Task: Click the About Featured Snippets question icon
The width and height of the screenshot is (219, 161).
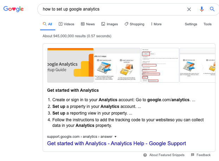Action: pos(145,155)
